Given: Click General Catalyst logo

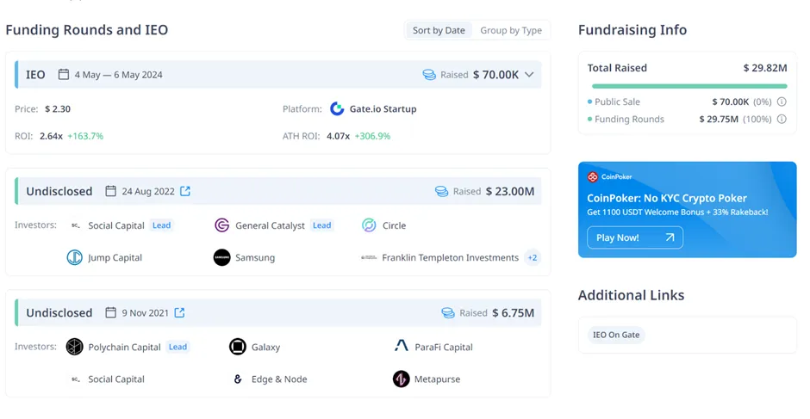Looking at the screenshot, I should [221, 225].
